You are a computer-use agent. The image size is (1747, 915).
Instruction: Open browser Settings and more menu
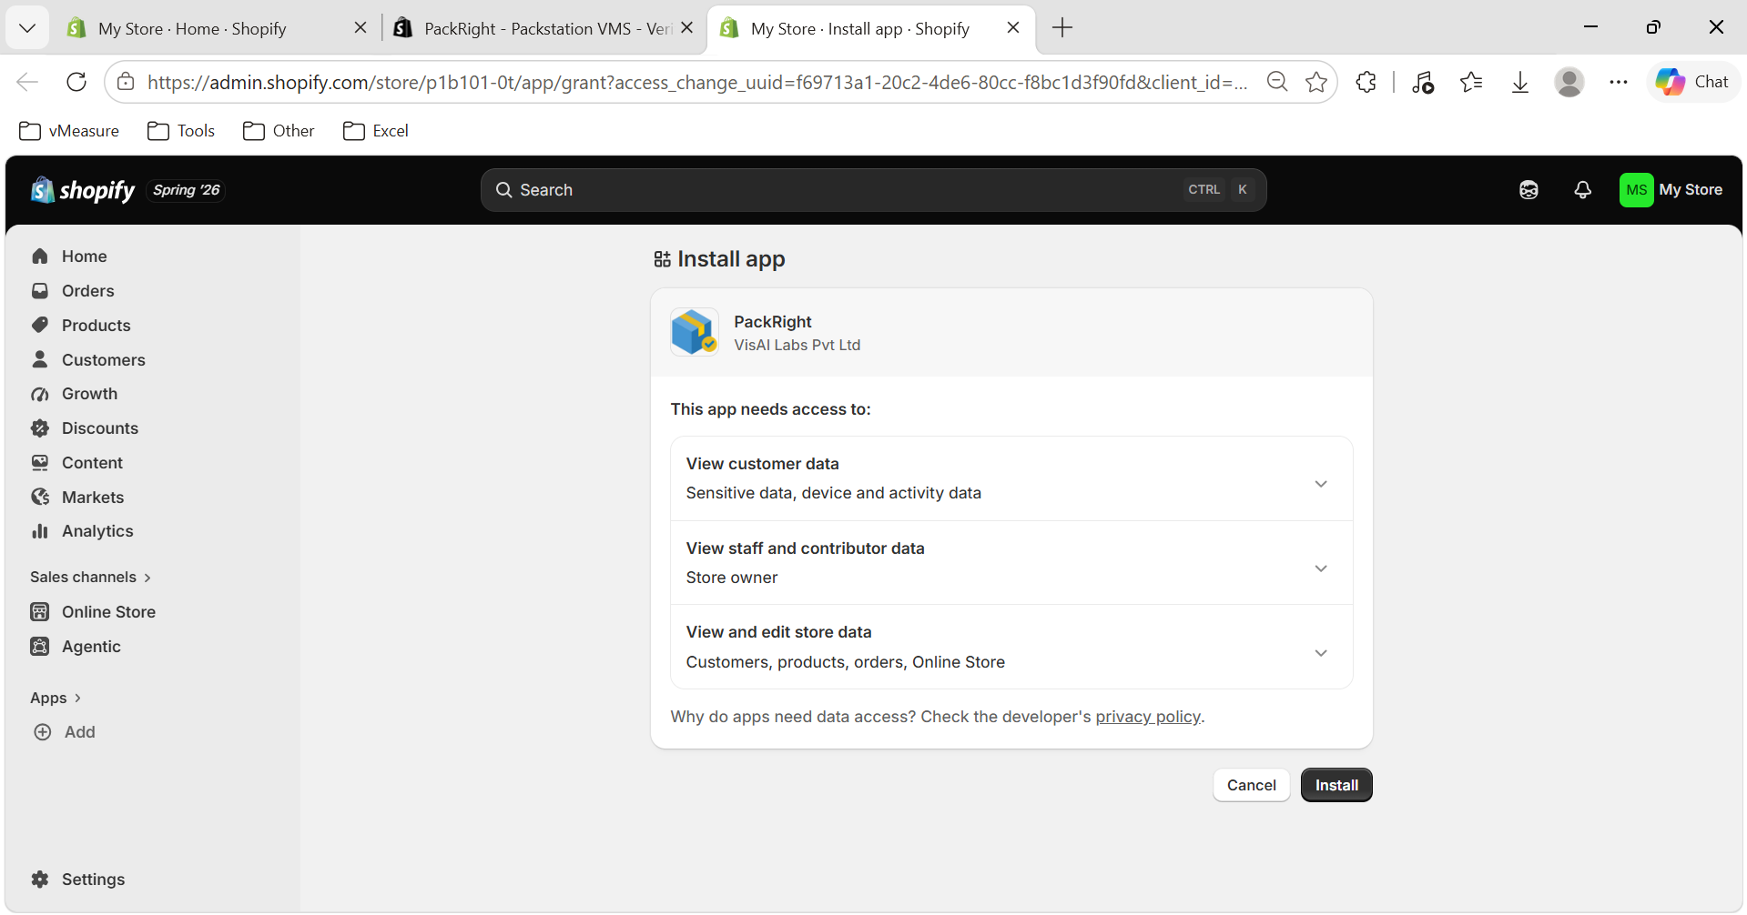[x=1619, y=83]
